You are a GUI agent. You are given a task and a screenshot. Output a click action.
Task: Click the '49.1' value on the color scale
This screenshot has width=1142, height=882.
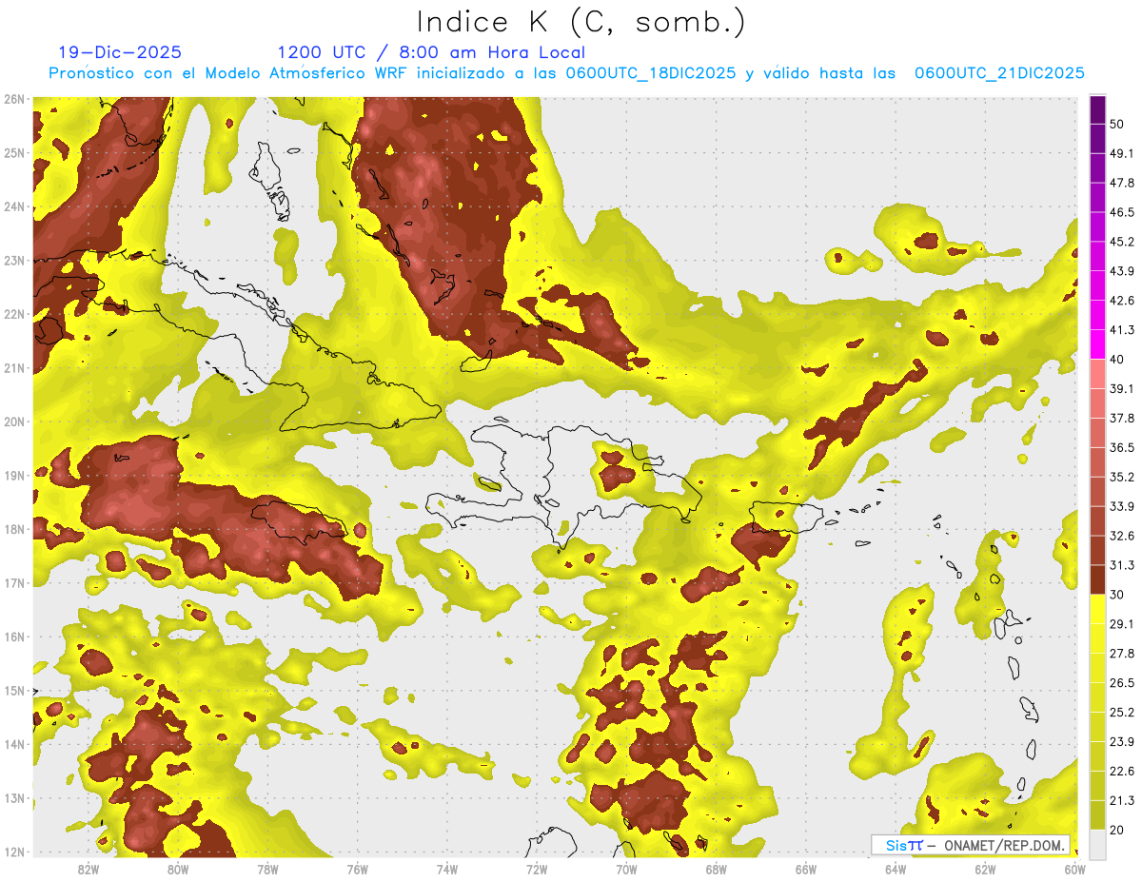(x=1121, y=153)
